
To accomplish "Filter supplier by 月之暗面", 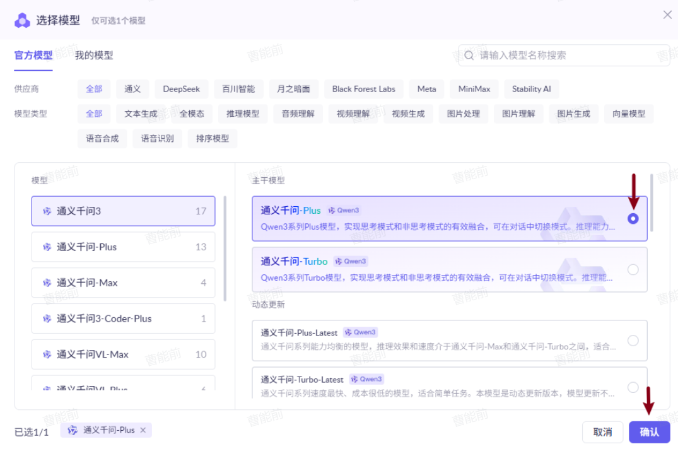I will [294, 89].
